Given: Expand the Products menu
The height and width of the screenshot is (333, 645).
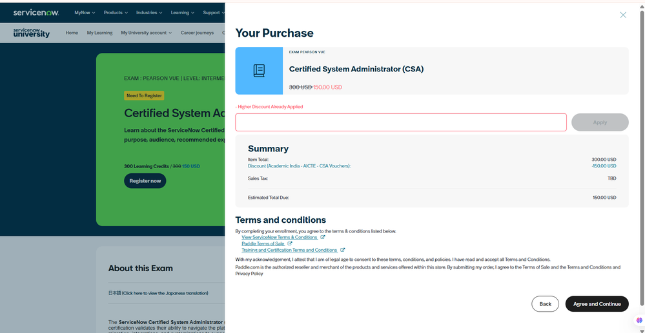Looking at the screenshot, I should coord(116,13).
